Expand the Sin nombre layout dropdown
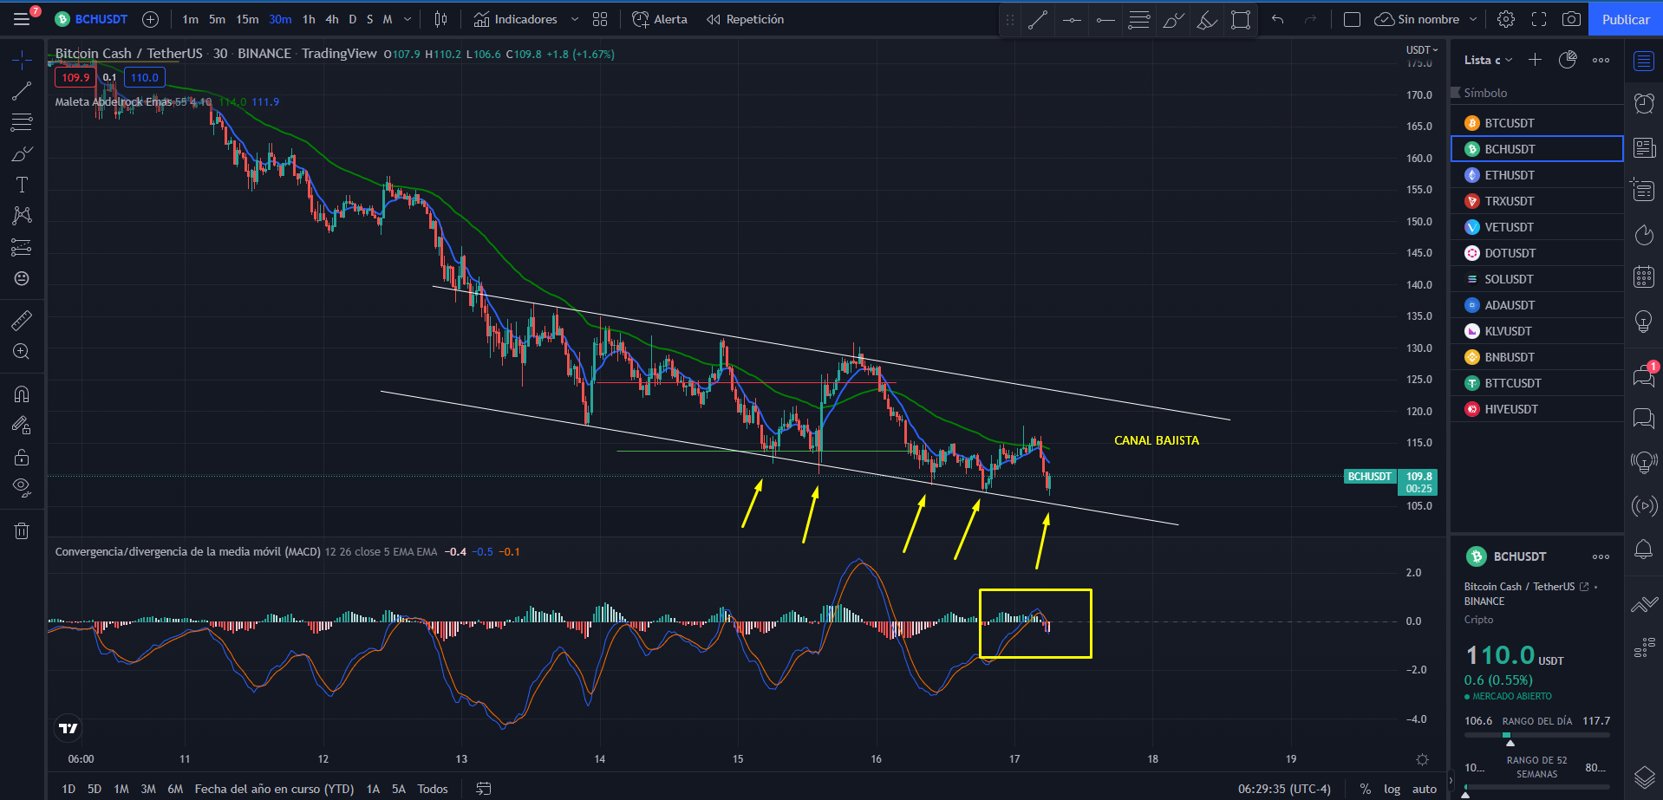This screenshot has height=800, width=1663. pyautogui.click(x=1473, y=19)
